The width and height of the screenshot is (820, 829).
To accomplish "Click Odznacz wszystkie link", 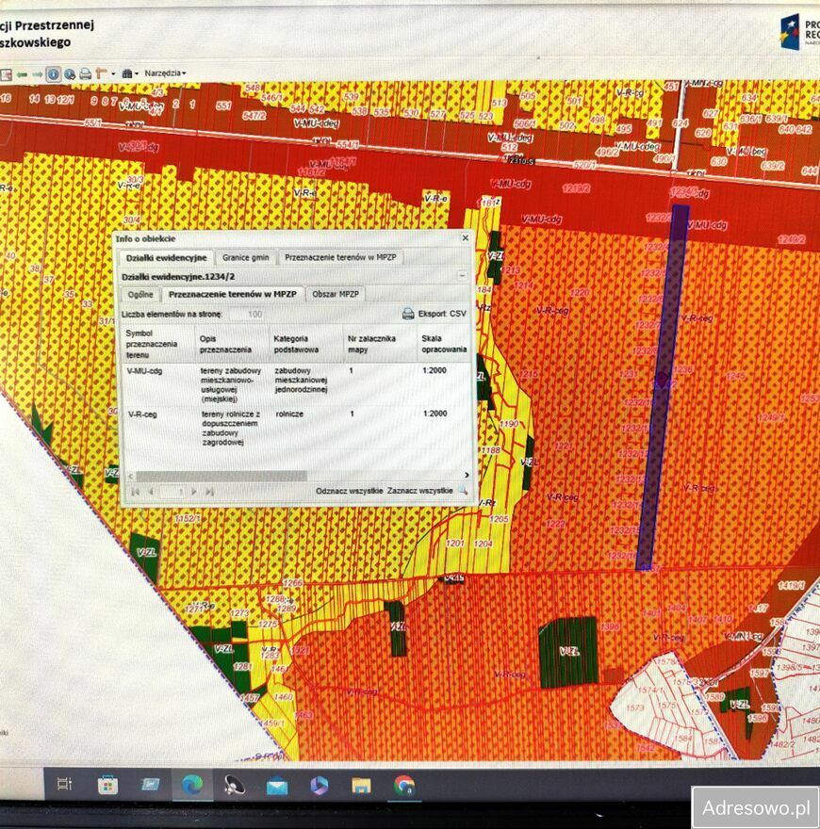I will (x=349, y=491).
